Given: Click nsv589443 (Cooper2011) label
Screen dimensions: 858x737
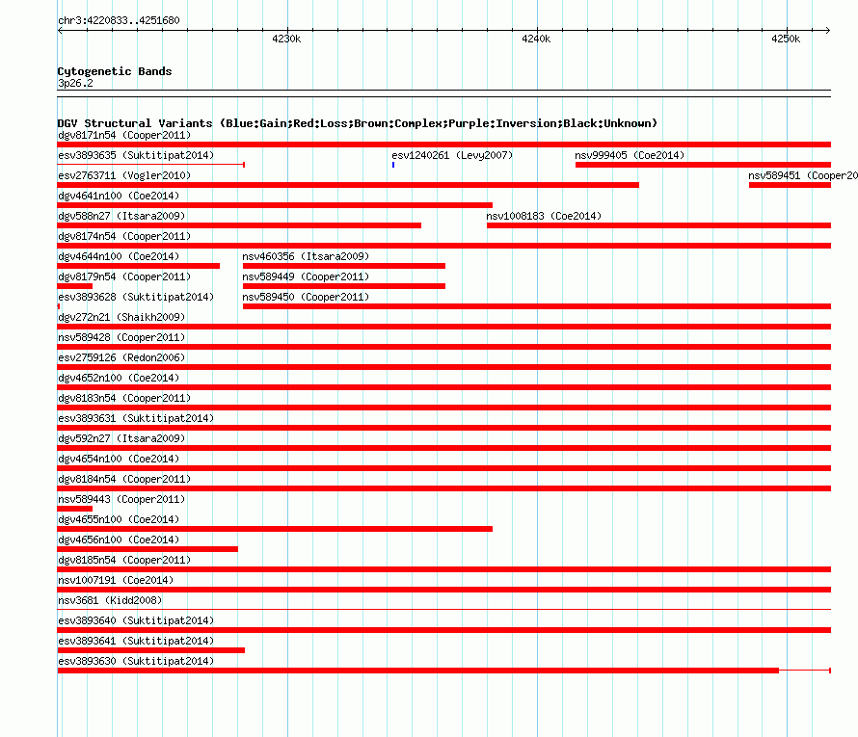Looking at the screenshot, I should coord(121,499).
